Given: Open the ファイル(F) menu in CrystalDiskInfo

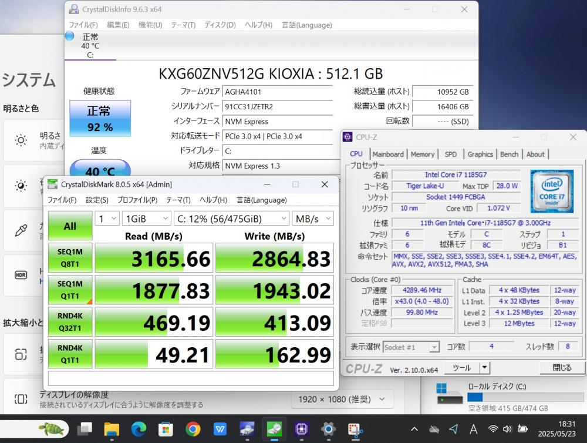Looking at the screenshot, I should click(83, 25).
